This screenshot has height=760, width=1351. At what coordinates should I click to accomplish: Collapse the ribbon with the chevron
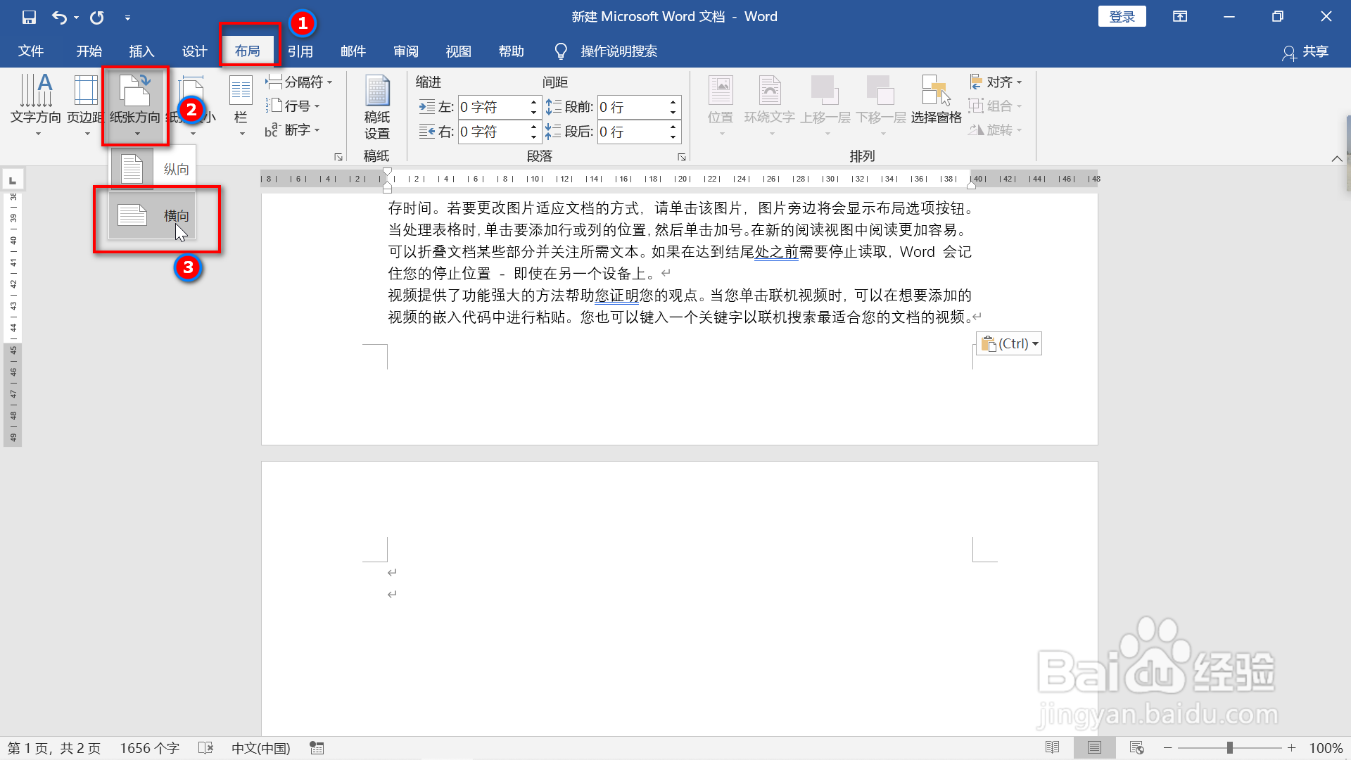(x=1337, y=158)
